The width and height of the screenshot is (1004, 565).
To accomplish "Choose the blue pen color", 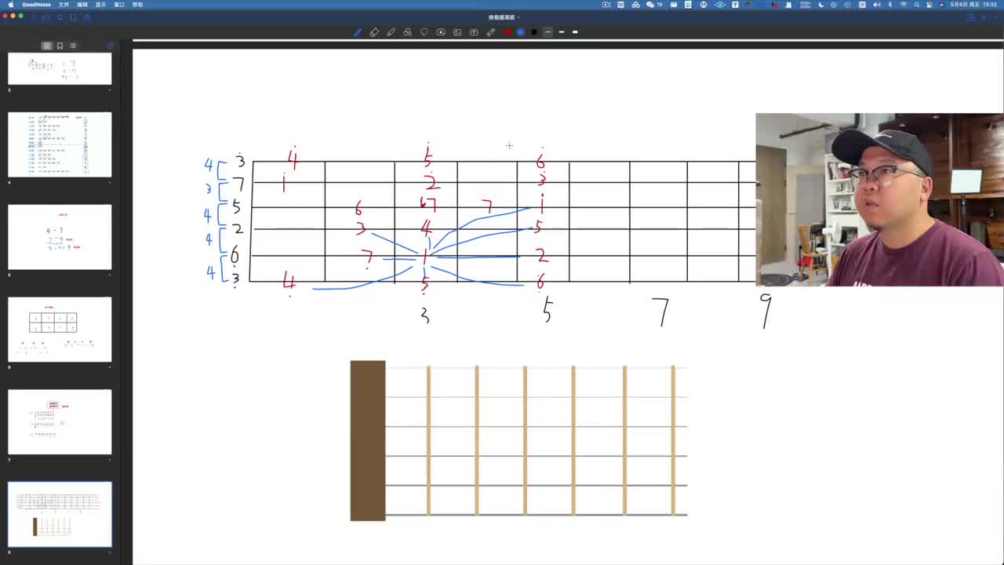I will (x=520, y=32).
